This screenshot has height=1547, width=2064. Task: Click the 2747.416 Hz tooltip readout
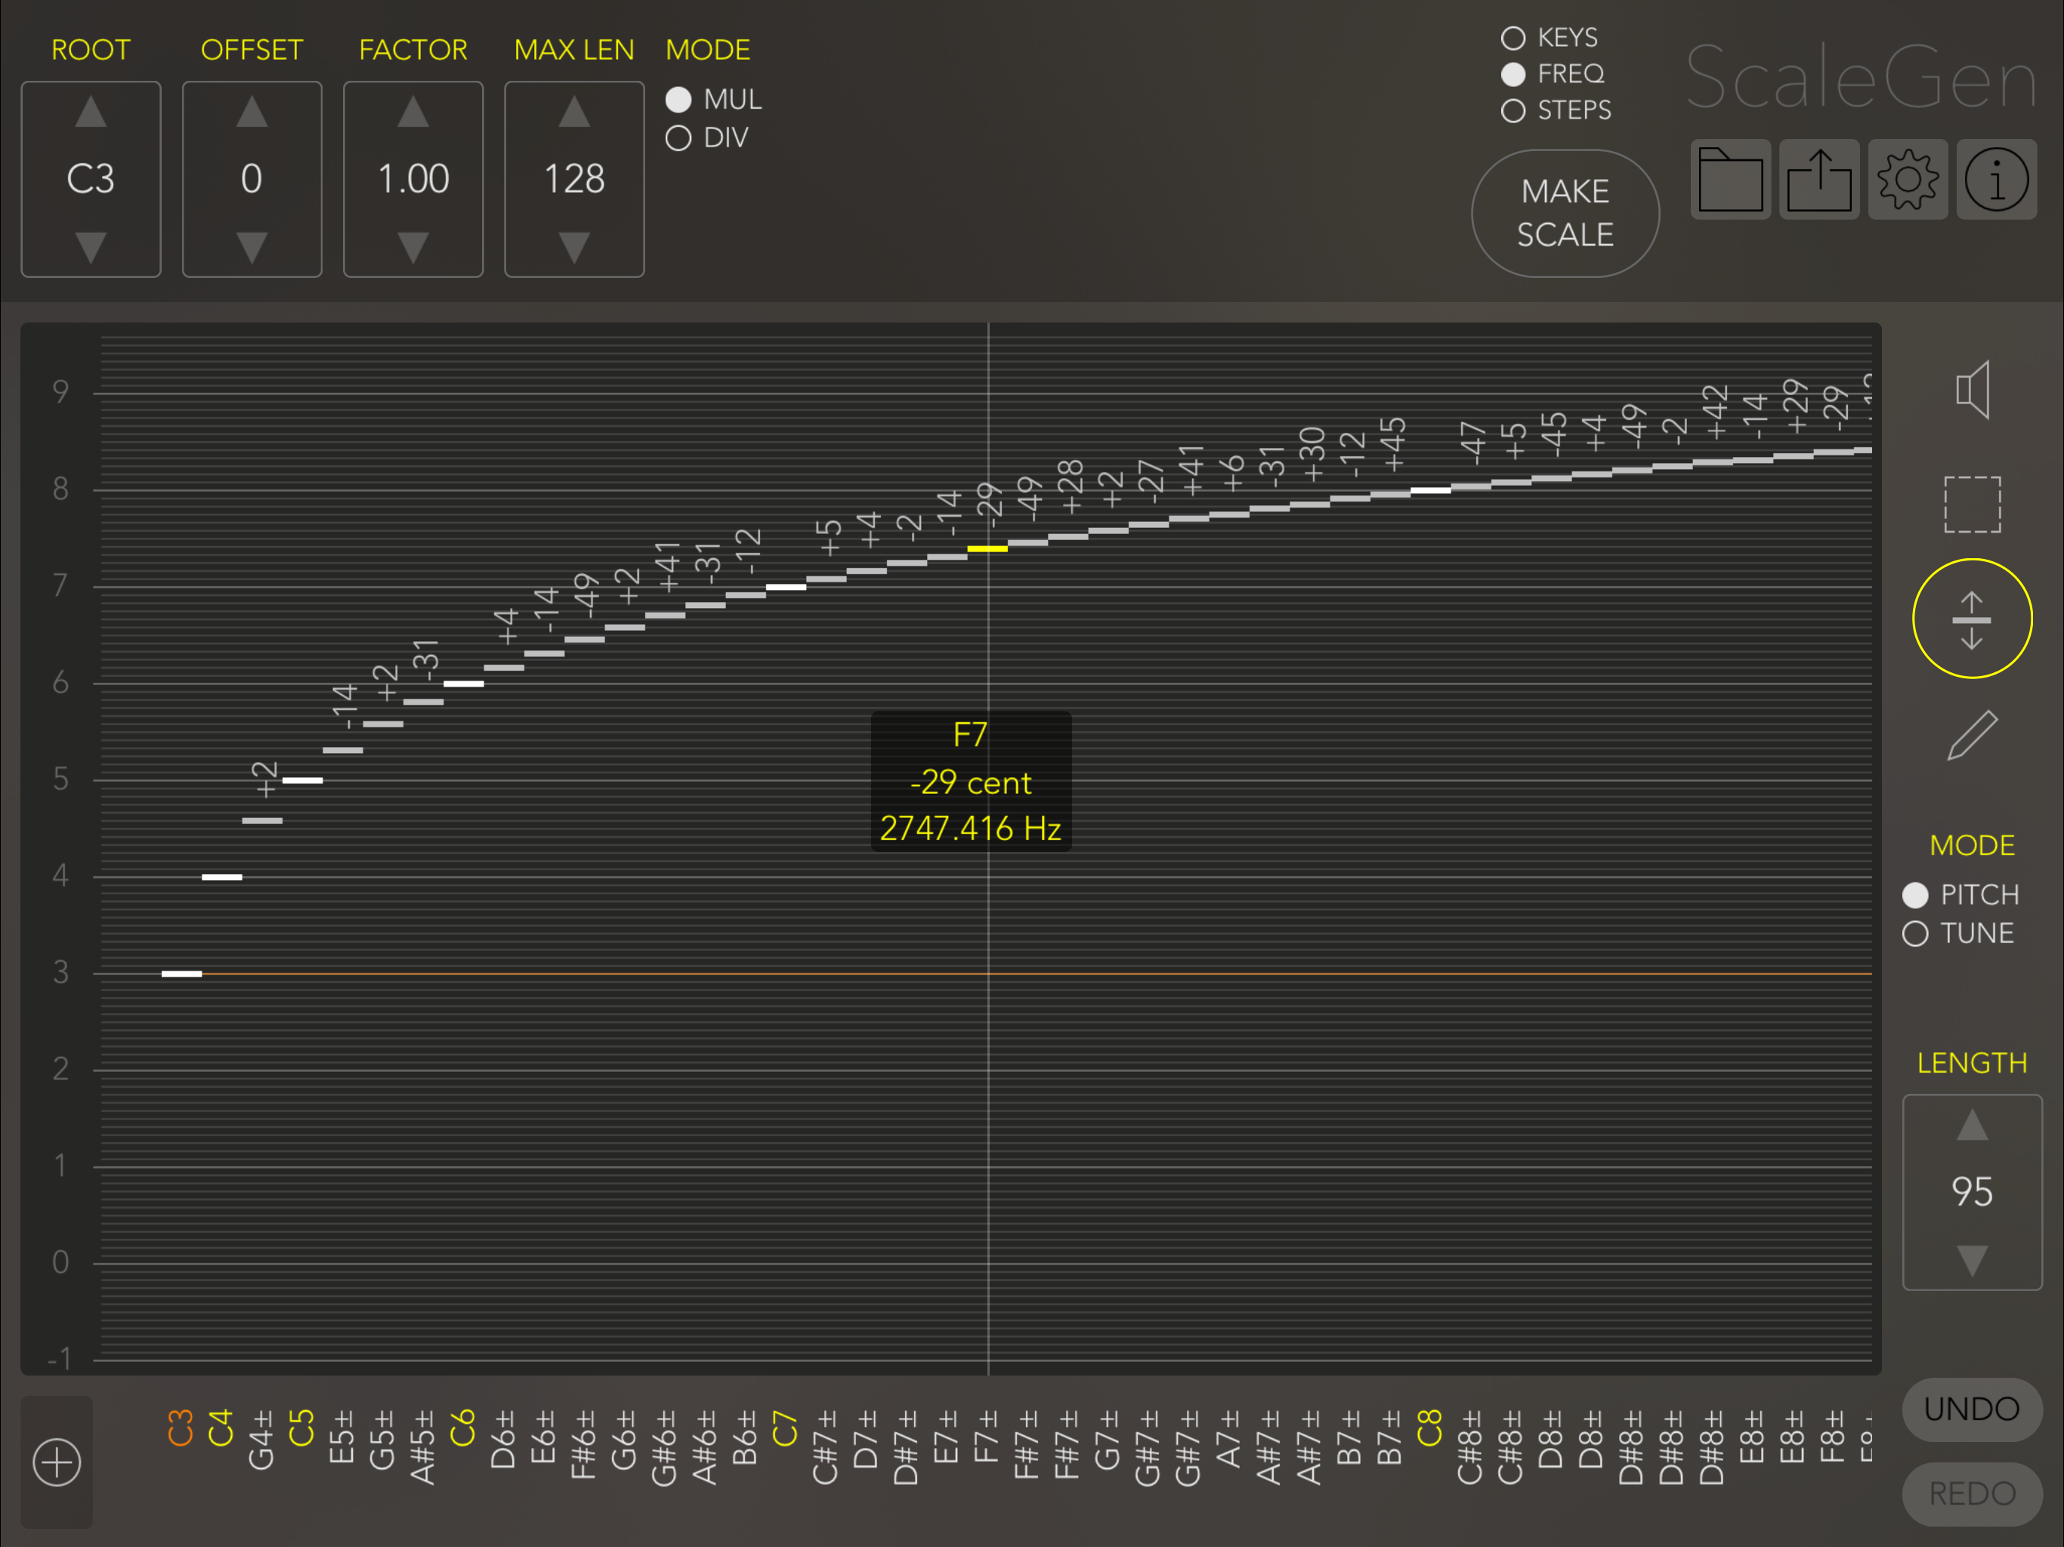pyautogui.click(x=970, y=829)
